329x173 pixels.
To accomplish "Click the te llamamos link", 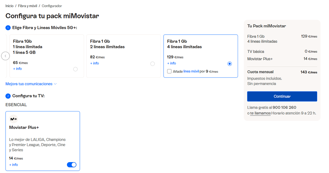I will (x=260, y=113).
